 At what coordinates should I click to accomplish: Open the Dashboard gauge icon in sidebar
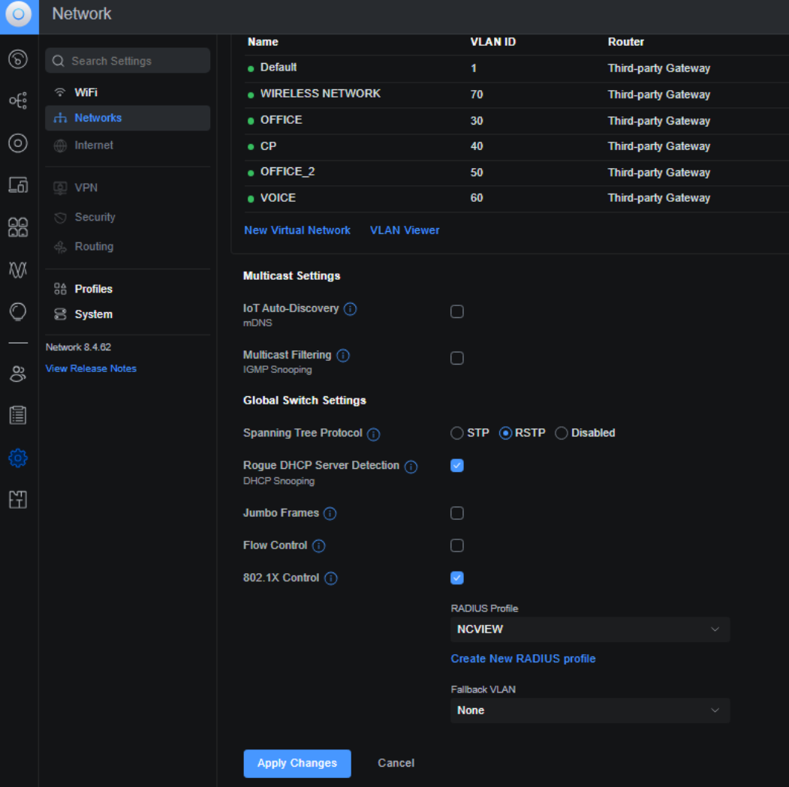click(18, 59)
